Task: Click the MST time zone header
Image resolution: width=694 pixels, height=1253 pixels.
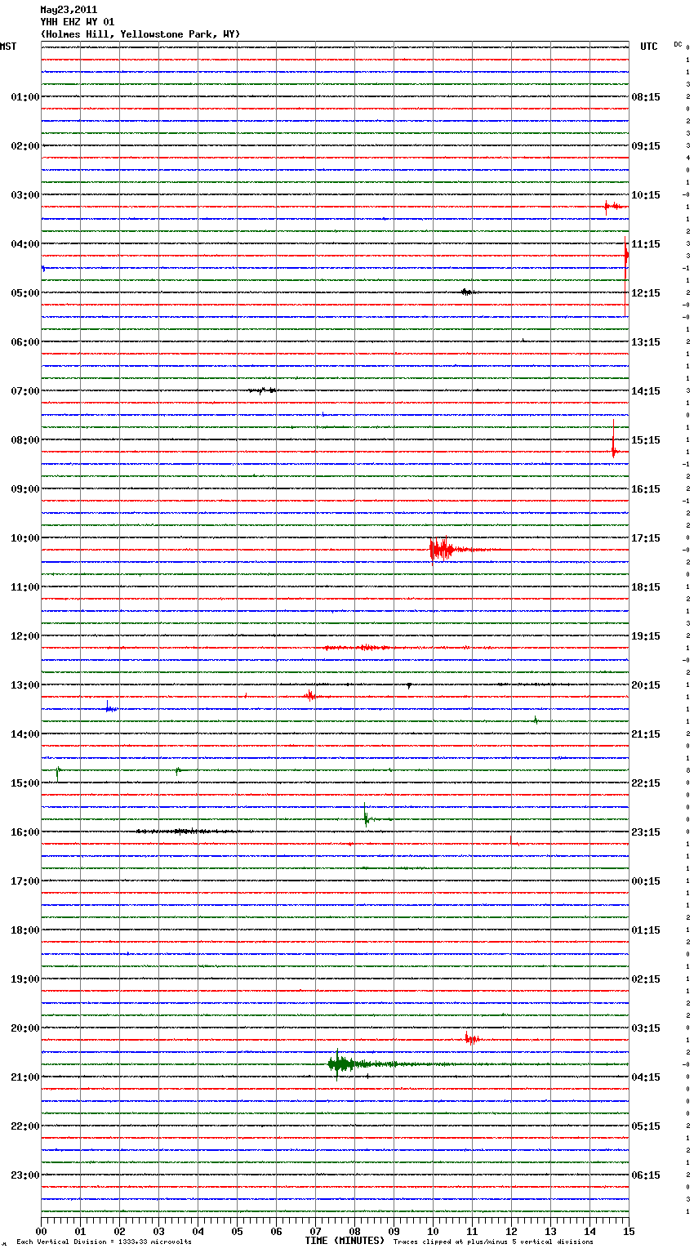Action: [8, 47]
